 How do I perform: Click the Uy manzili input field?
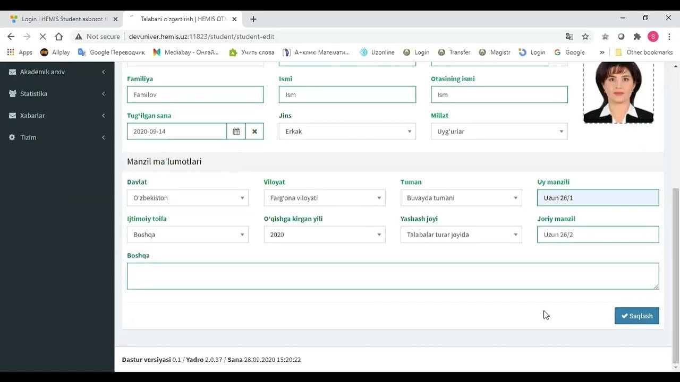click(x=598, y=198)
